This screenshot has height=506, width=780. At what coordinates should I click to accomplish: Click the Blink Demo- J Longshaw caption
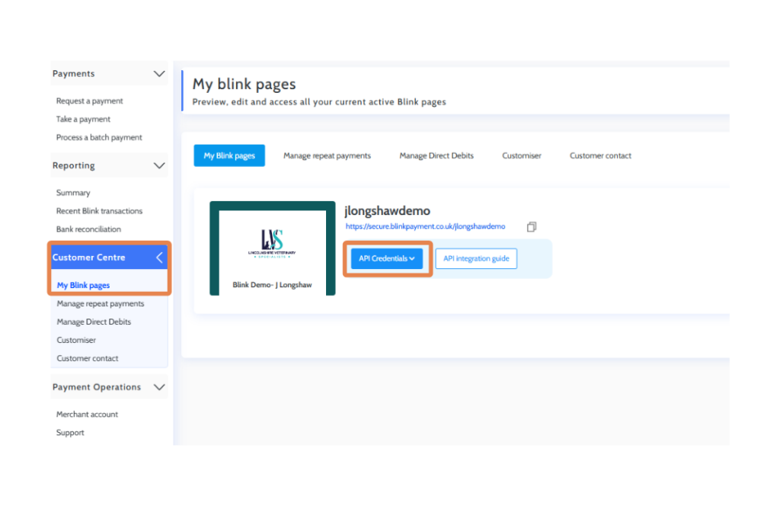pos(272,285)
